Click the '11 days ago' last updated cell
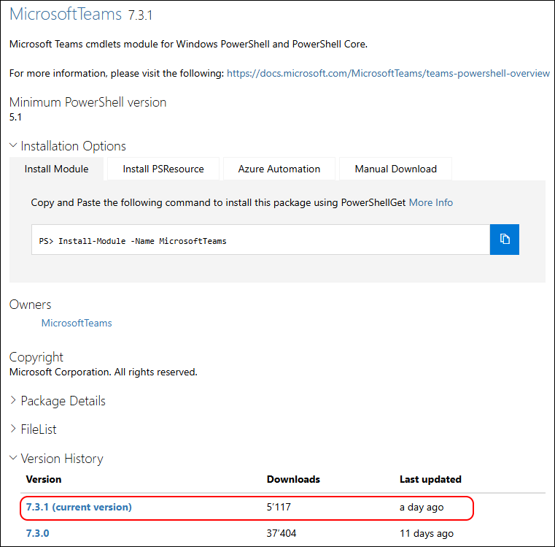Screen dimensions: 555x547 point(426,534)
